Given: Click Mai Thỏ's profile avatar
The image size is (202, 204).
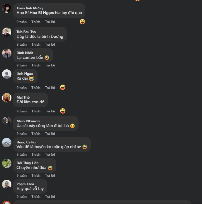Looking at the screenshot, I should tap(6, 98).
